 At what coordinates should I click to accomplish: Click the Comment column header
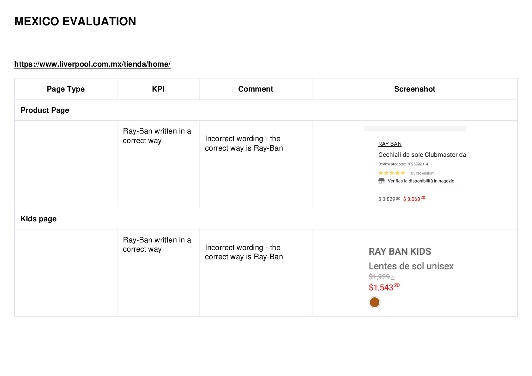coord(256,89)
